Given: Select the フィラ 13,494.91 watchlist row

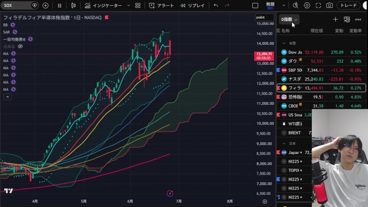Looking at the screenshot, I should (321, 88).
